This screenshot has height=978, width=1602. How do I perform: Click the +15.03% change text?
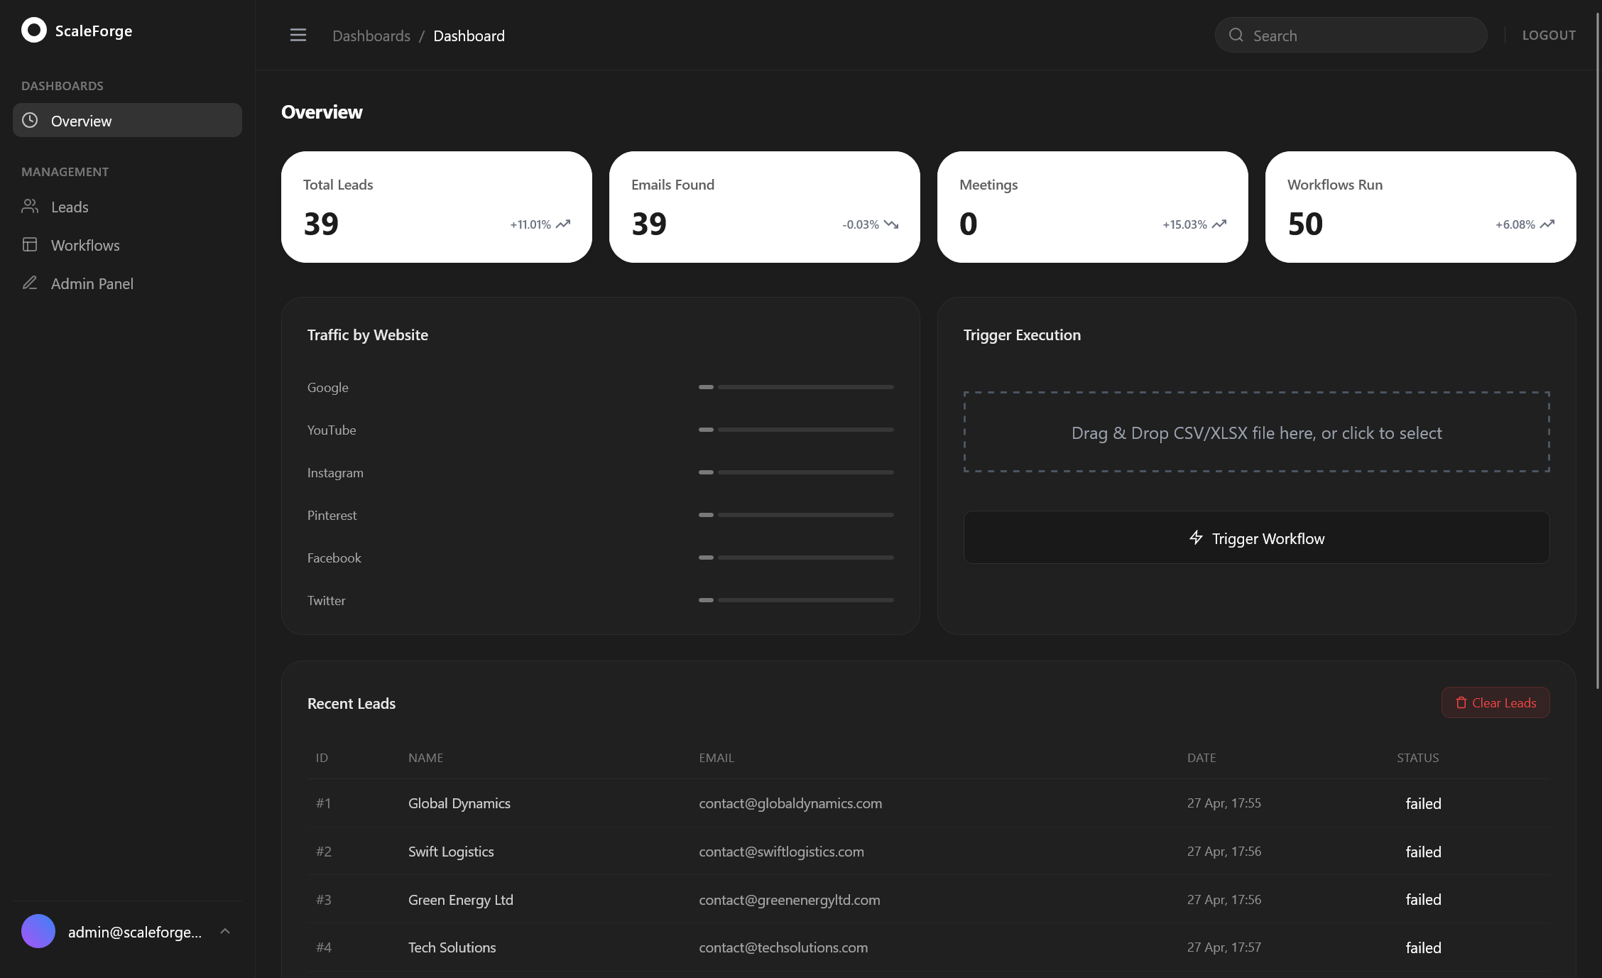(1184, 224)
